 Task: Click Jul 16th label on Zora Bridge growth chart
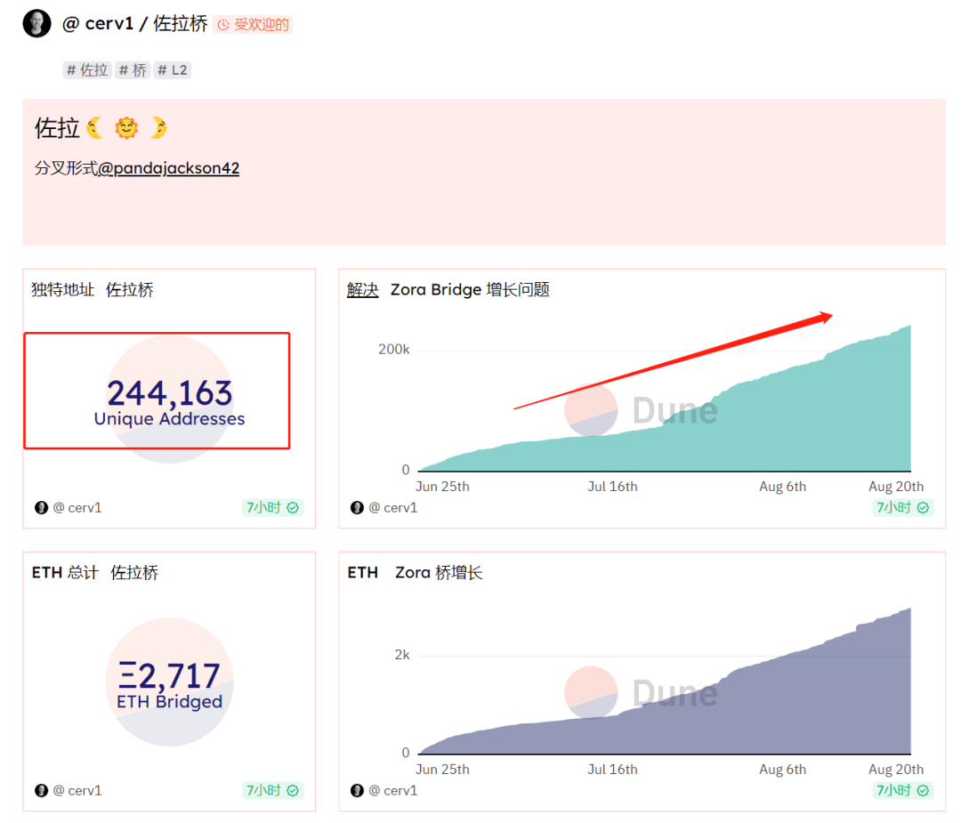click(612, 487)
